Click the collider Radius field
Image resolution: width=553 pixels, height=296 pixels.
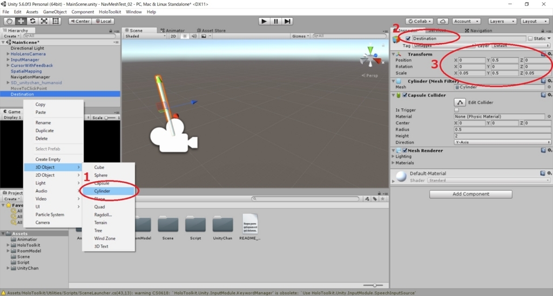(x=502, y=129)
